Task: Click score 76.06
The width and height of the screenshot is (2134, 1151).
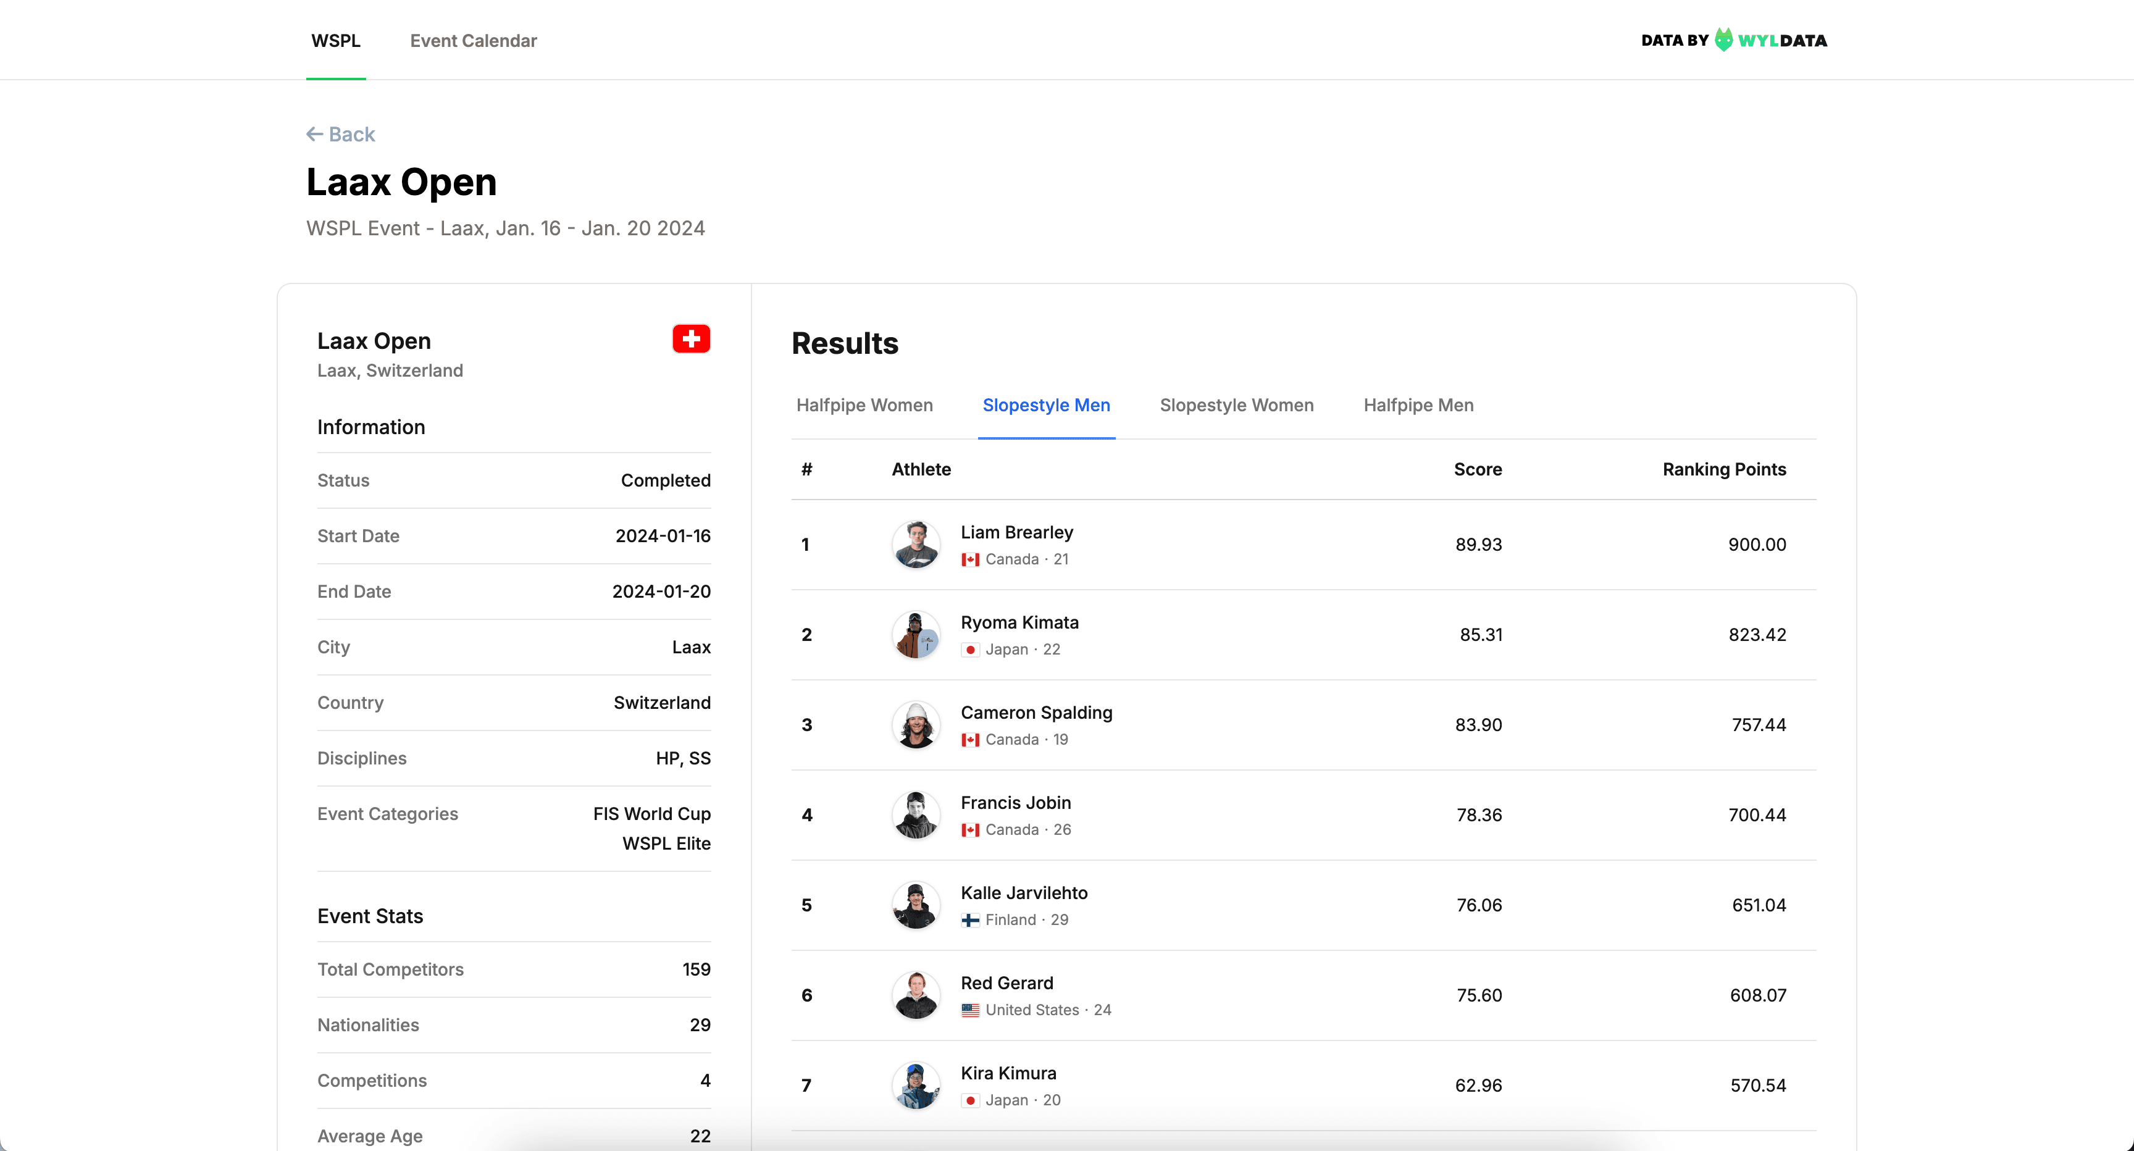Action: coord(1479,905)
